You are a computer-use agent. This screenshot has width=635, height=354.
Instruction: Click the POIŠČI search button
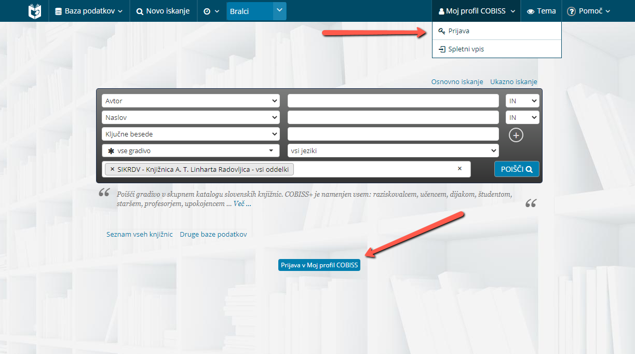coord(517,169)
